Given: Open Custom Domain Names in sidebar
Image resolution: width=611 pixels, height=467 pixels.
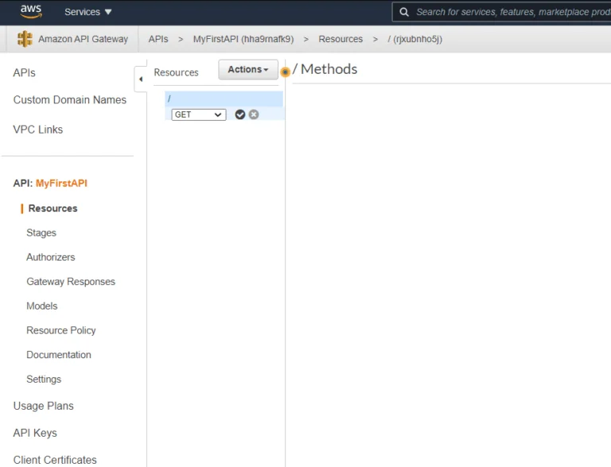Looking at the screenshot, I should pos(70,99).
